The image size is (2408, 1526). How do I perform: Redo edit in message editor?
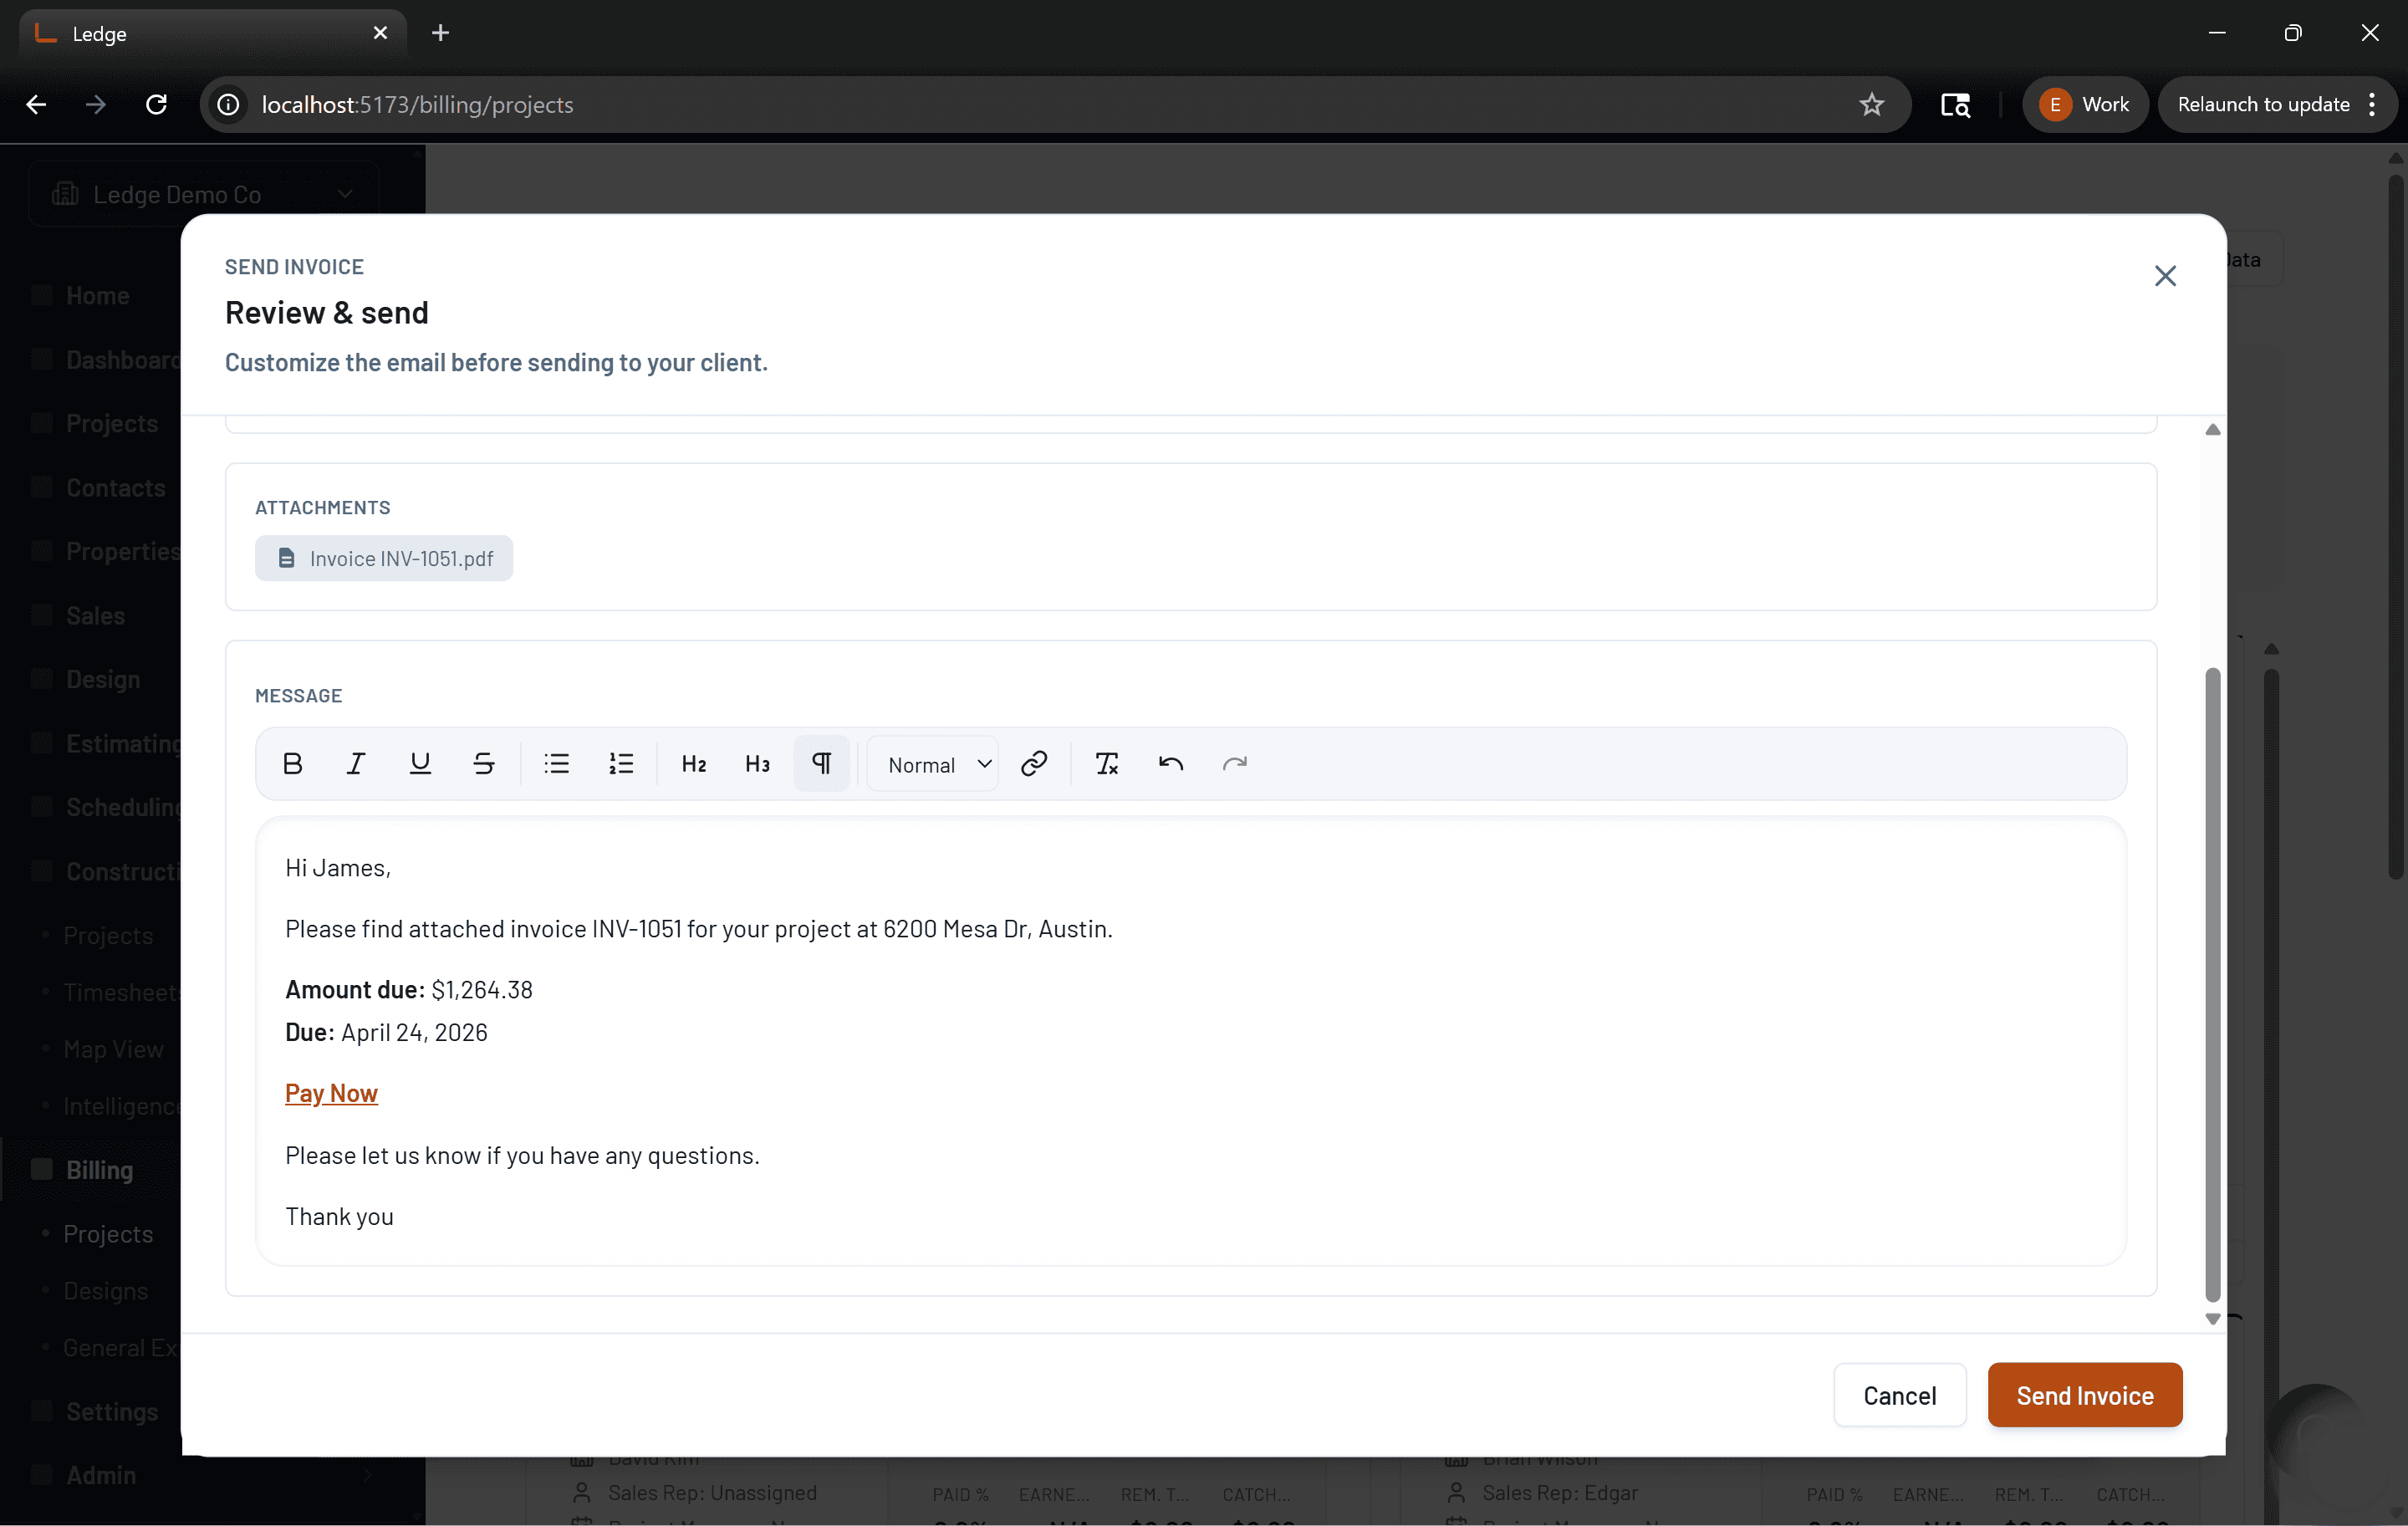coord(1235,764)
